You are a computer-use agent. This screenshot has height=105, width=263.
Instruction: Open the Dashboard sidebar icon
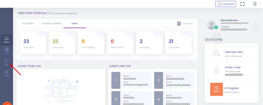tap(6, 39)
